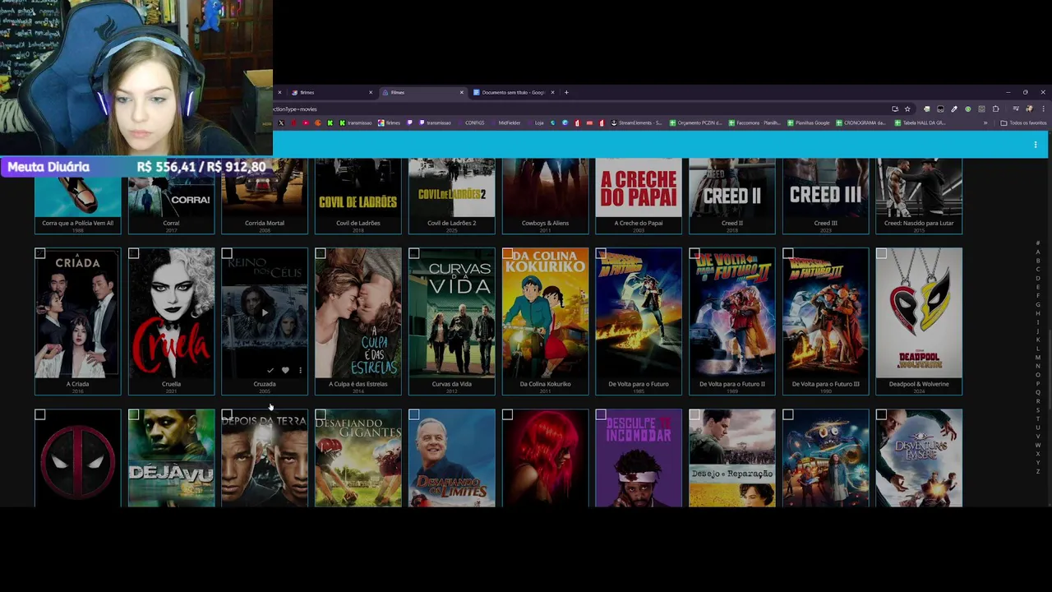The width and height of the screenshot is (1052, 592).
Task: Open the MidFielder bookmark
Action: (x=505, y=123)
